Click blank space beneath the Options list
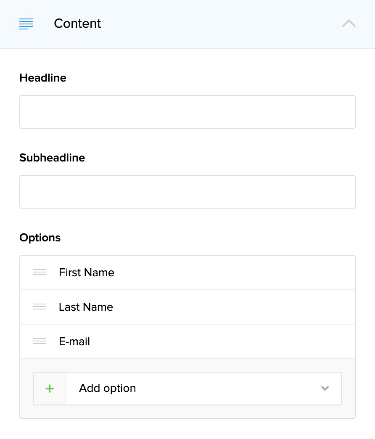This screenshot has height=439, width=375. click(x=187, y=429)
